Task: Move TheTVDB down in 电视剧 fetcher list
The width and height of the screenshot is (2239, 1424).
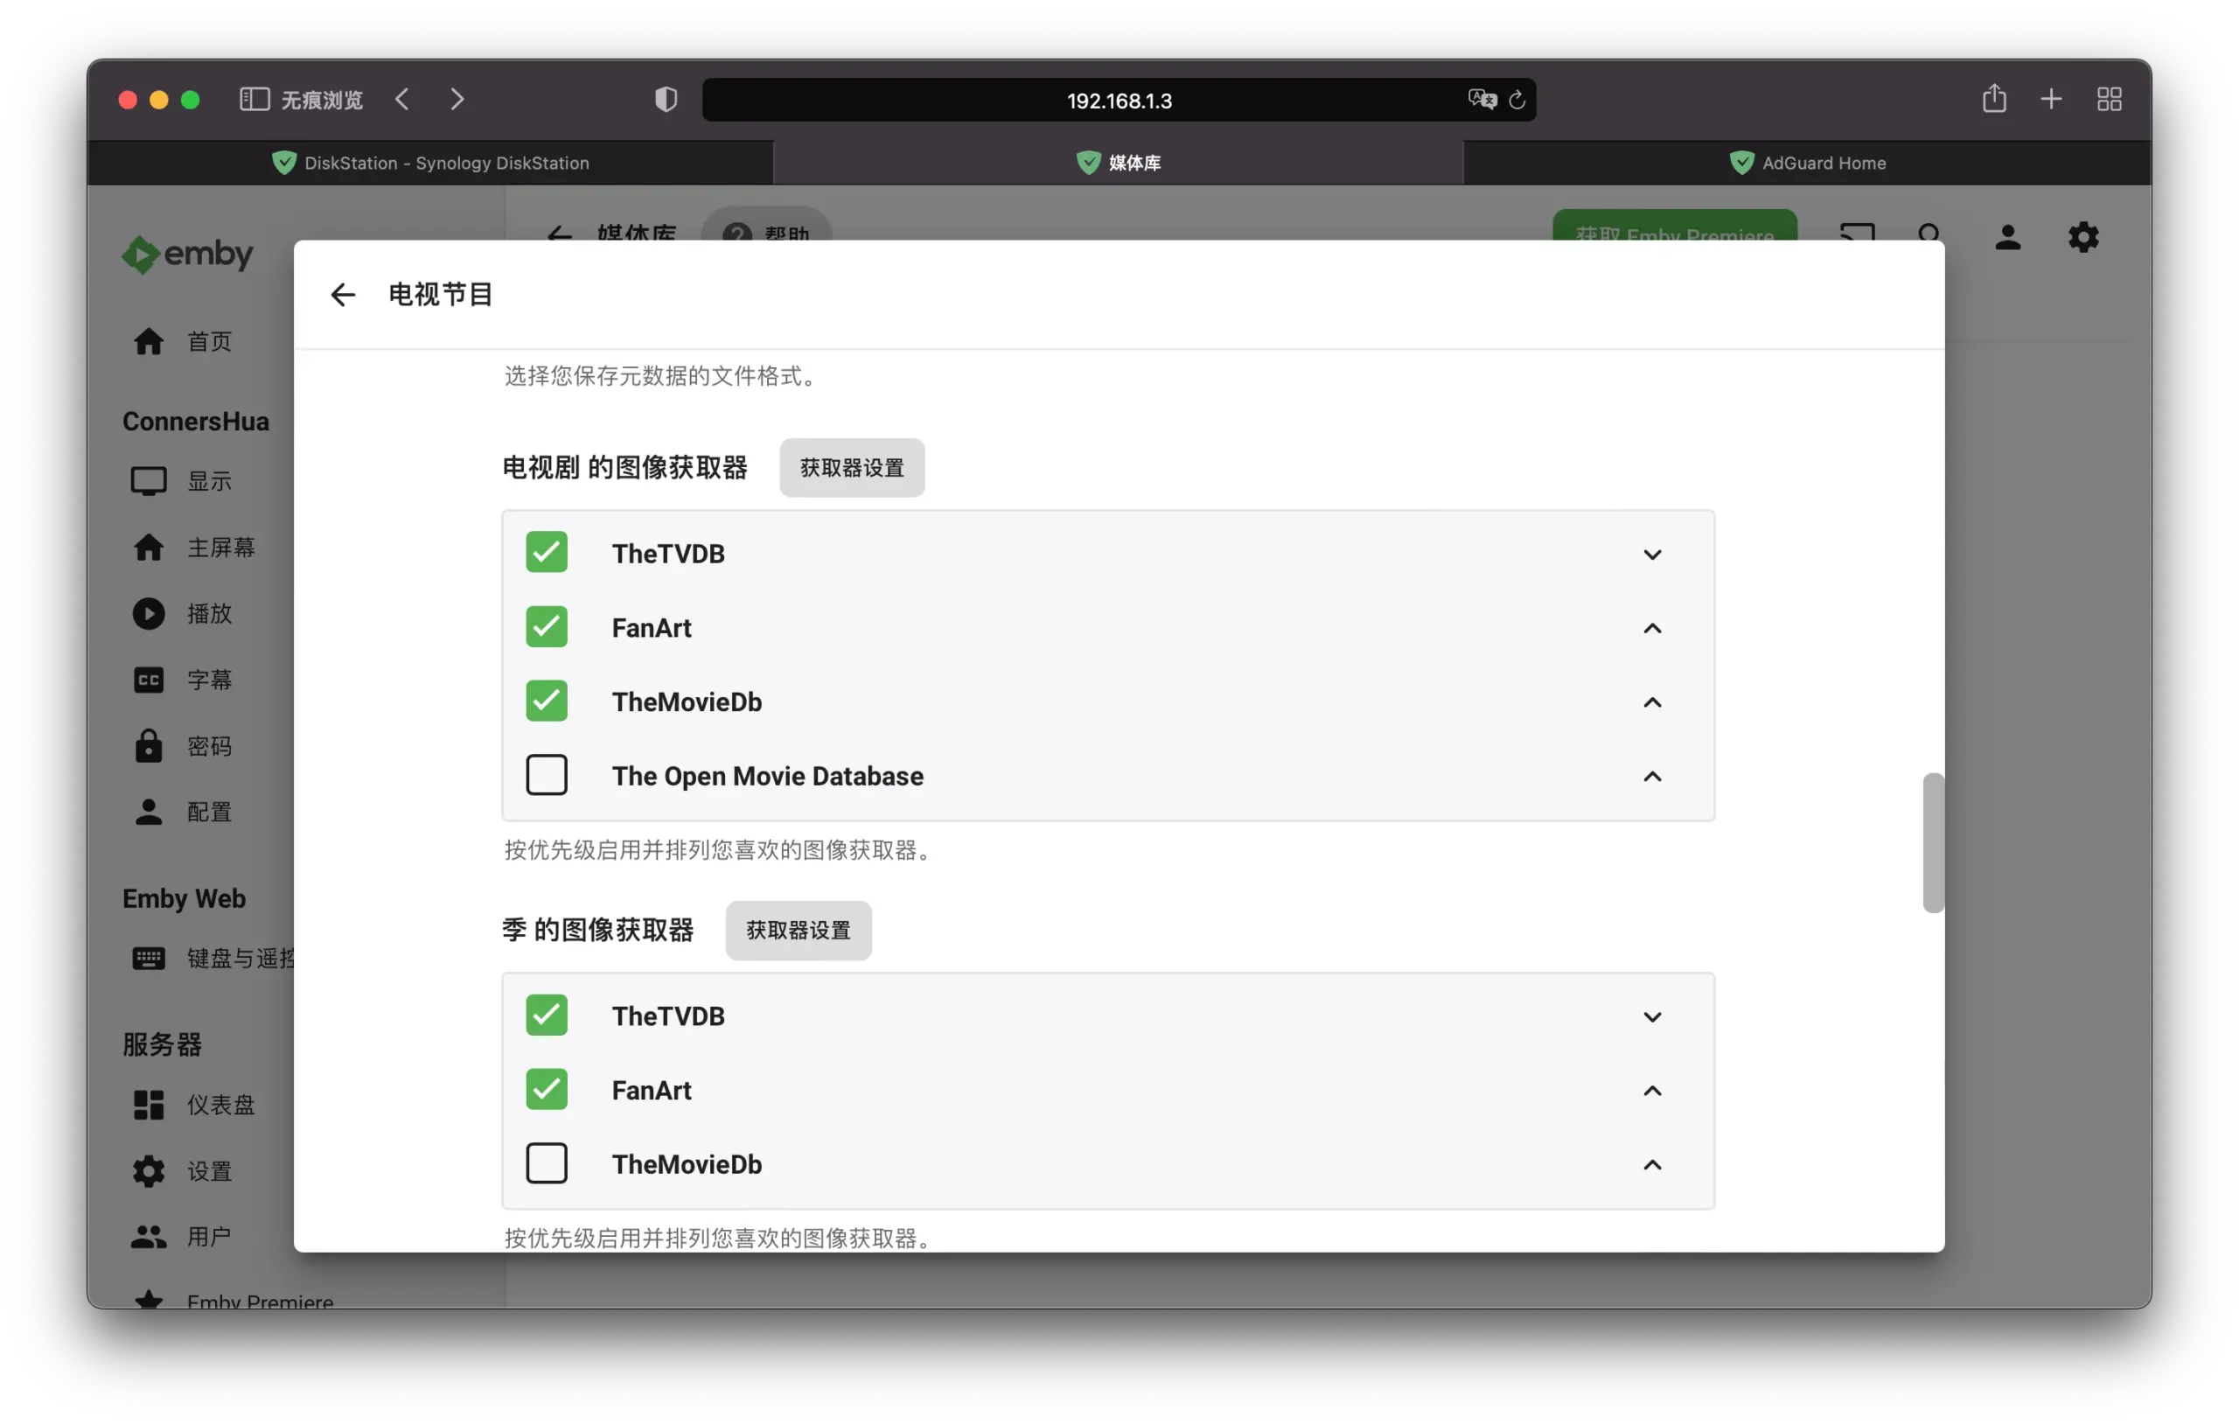Action: 1652,555
